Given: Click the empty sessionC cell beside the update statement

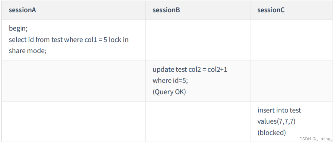Looking at the screenshot, I should coord(291,81).
